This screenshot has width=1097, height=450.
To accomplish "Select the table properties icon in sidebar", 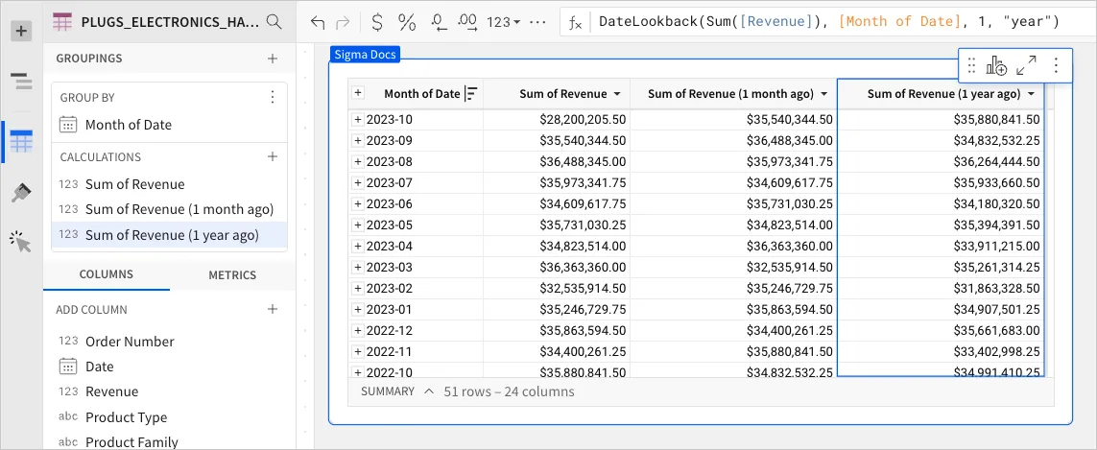I will click(22, 142).
